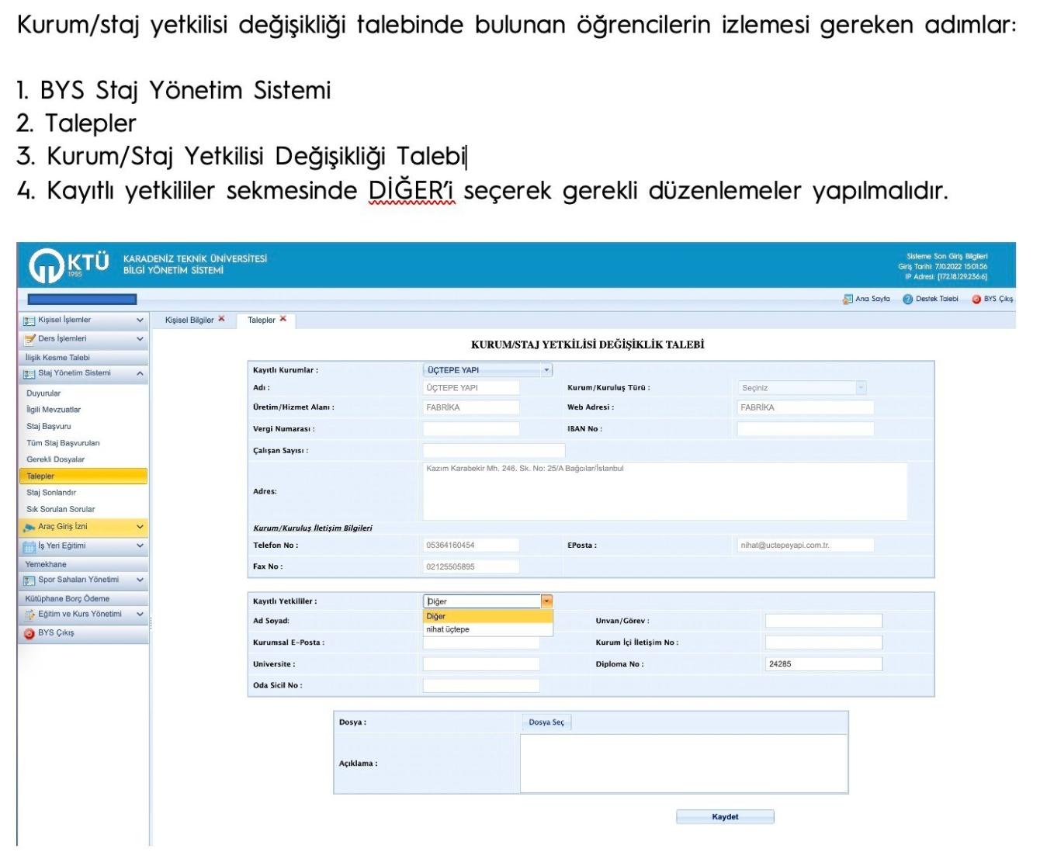
Task: Click the KTÜ logo in header
Action: pyautogui.click(x=68, y=265)
